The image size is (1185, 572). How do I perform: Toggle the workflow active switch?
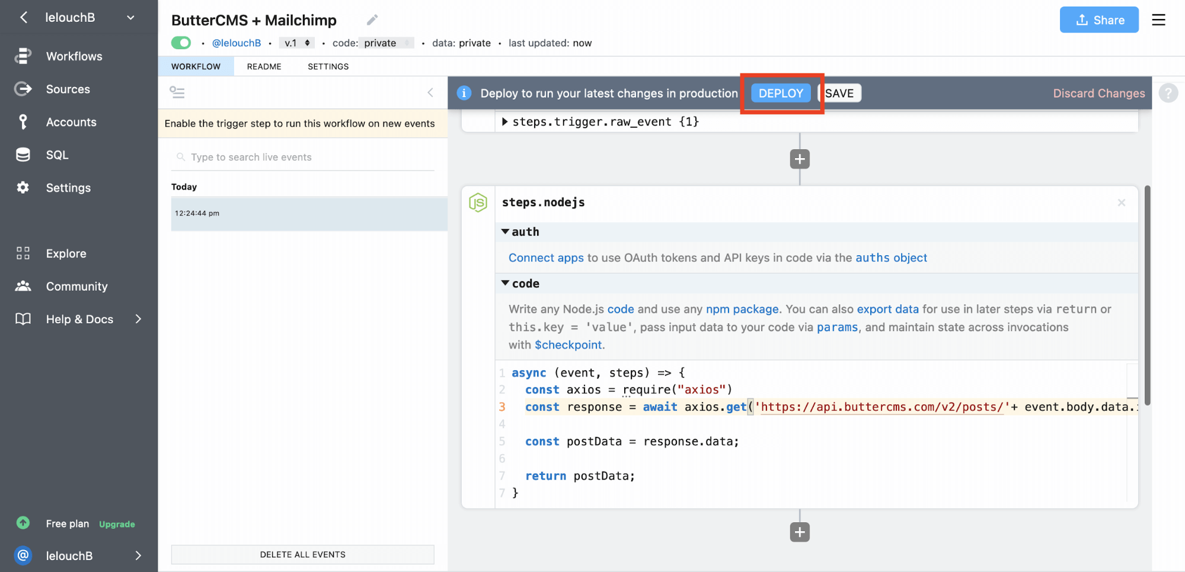pos(181,43)
